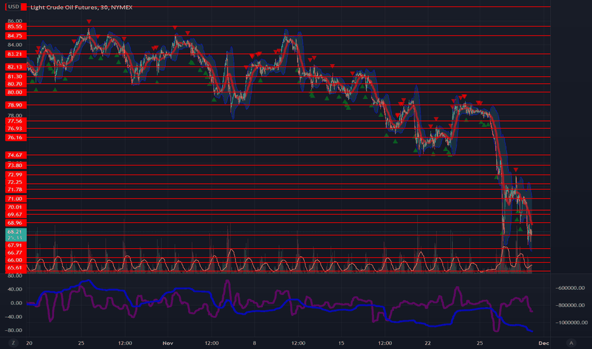The width and height of the screenshot is (592, 349).
Task: Select the 76.93 price level label
Action: pyautogui.click(x=15, y=129)
